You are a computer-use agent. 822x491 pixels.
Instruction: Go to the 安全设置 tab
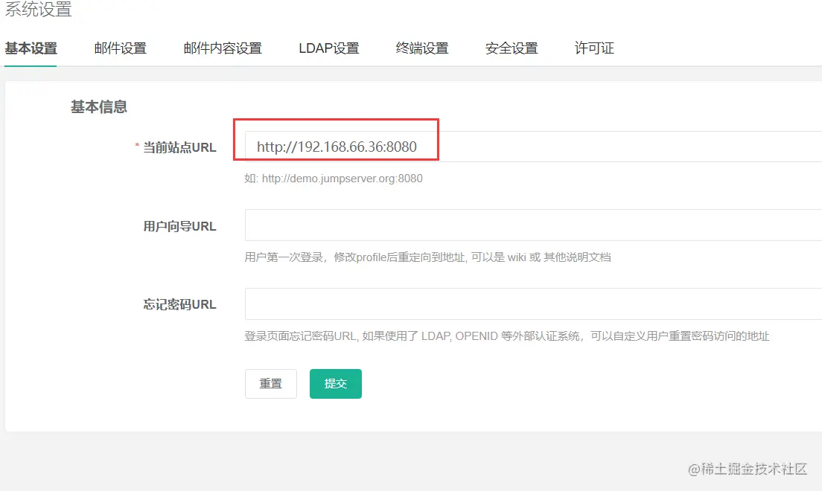coord(511,48)
